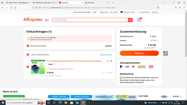
Task: Bookmark this page with star icon
Action: pyautogui.click(x=158, y=8)
